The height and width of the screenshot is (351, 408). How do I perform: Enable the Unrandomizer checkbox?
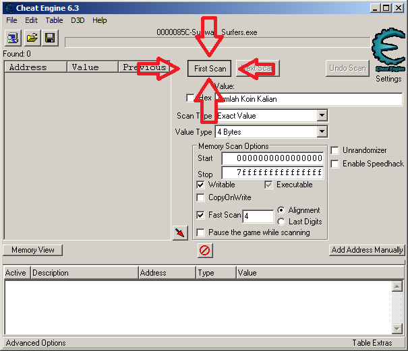tap(334, 150)
